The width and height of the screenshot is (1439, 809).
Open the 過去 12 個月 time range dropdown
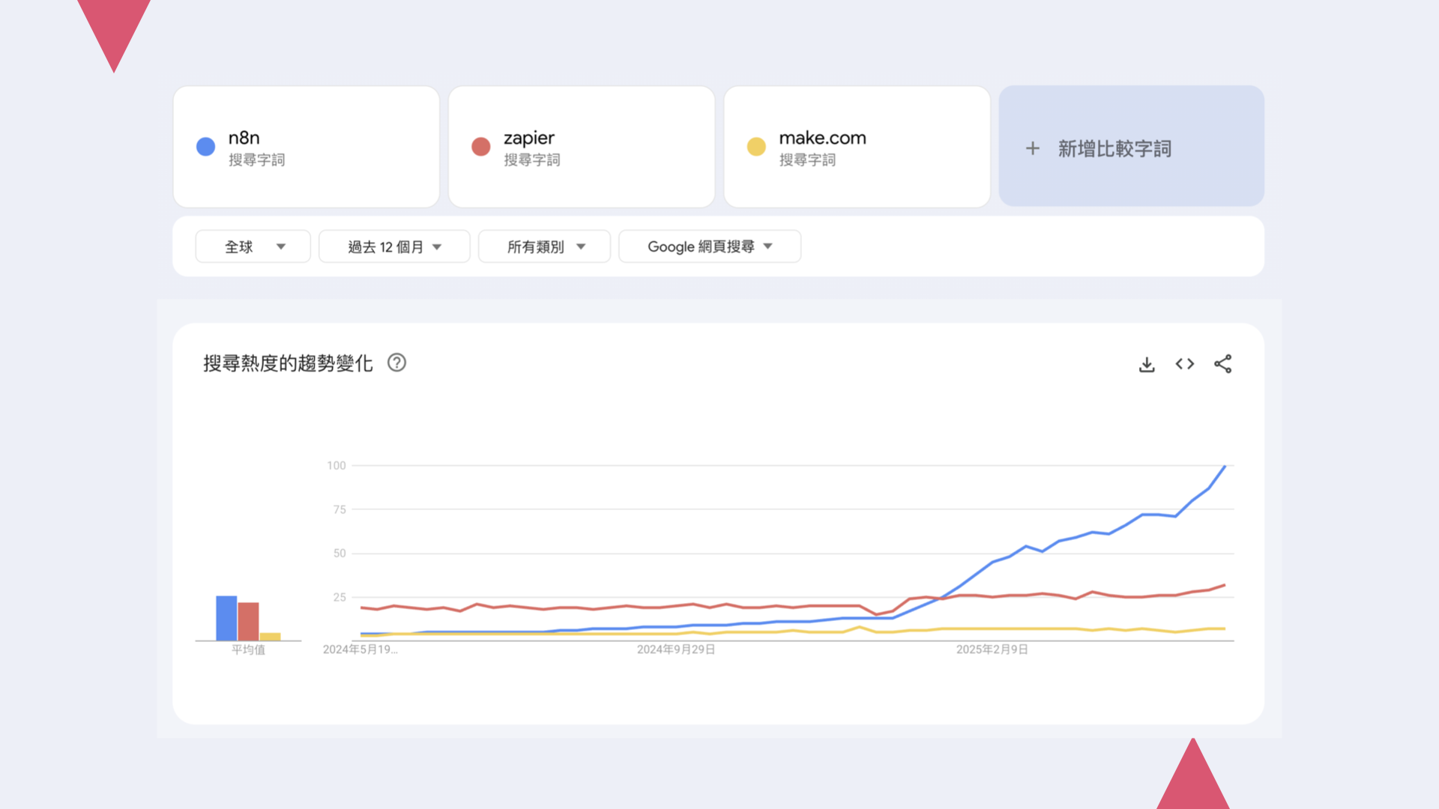[394, 246]
